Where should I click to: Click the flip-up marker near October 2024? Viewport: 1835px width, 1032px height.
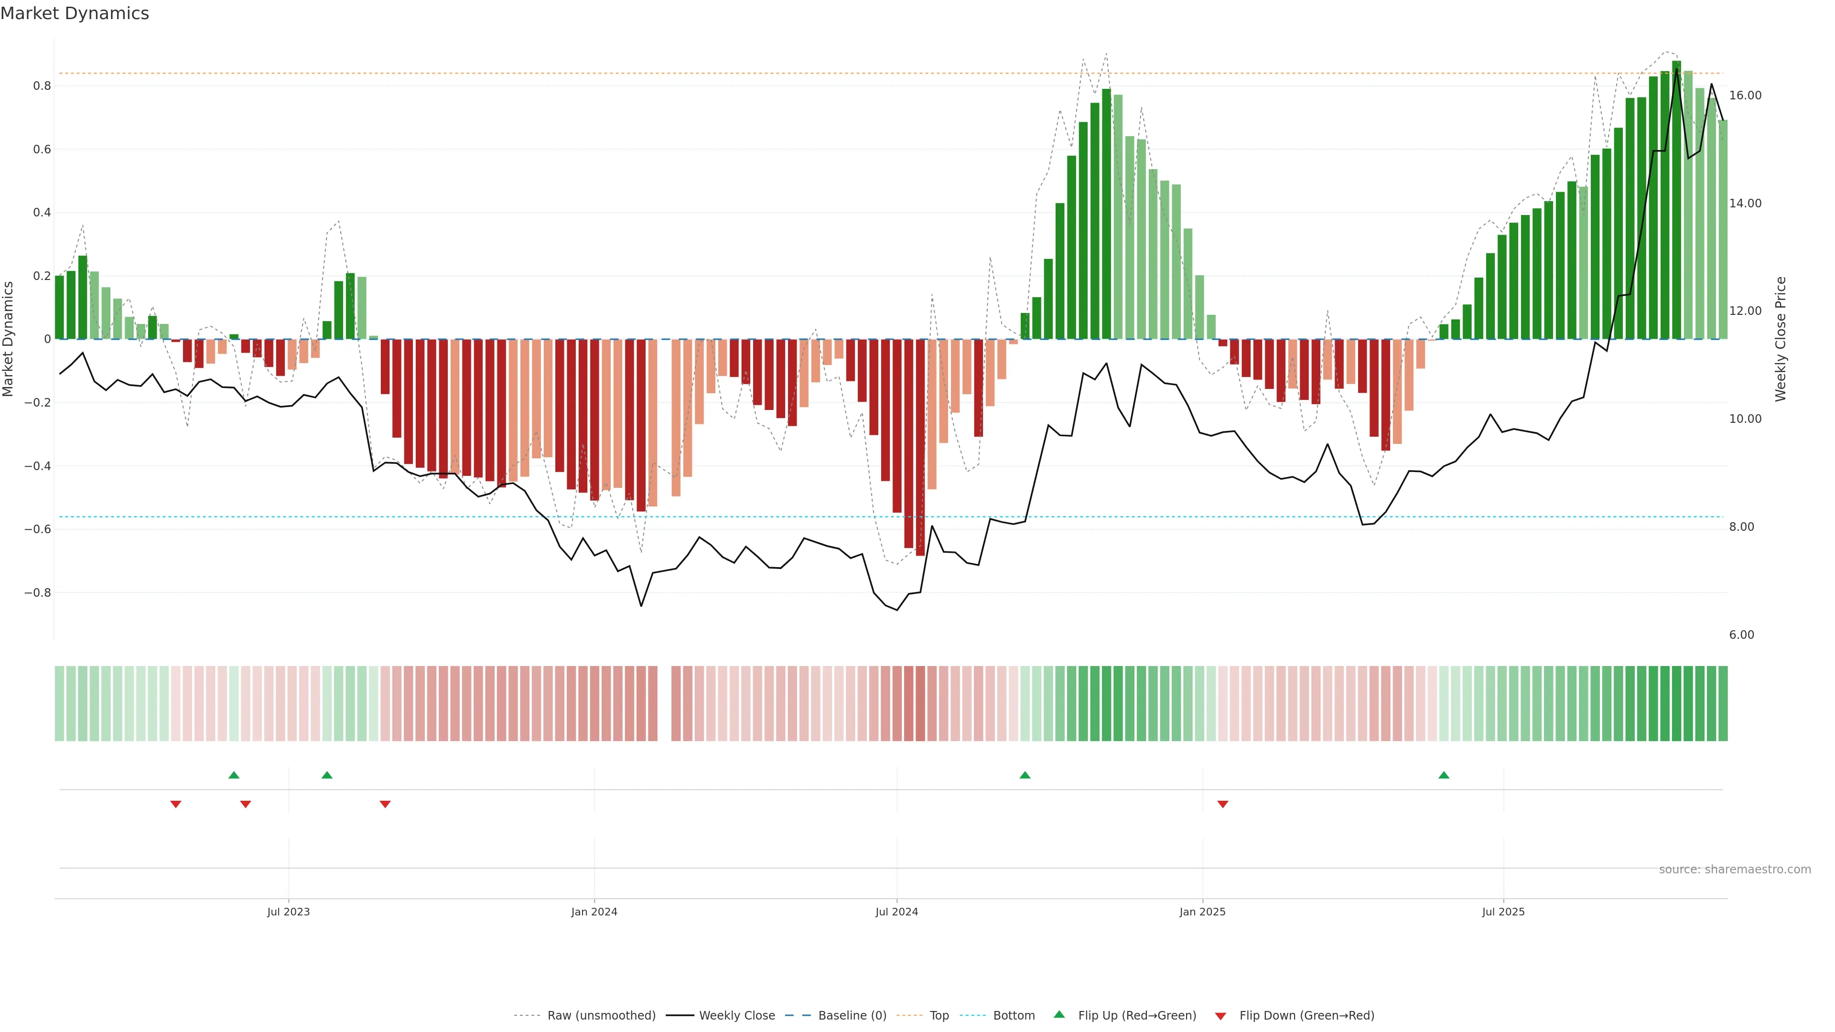point(1025,775)
